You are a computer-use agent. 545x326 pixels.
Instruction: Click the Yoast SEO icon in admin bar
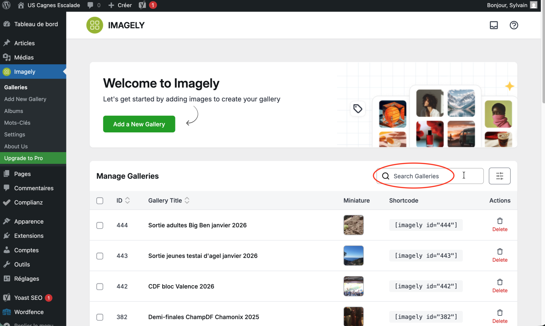pos(142,5)
